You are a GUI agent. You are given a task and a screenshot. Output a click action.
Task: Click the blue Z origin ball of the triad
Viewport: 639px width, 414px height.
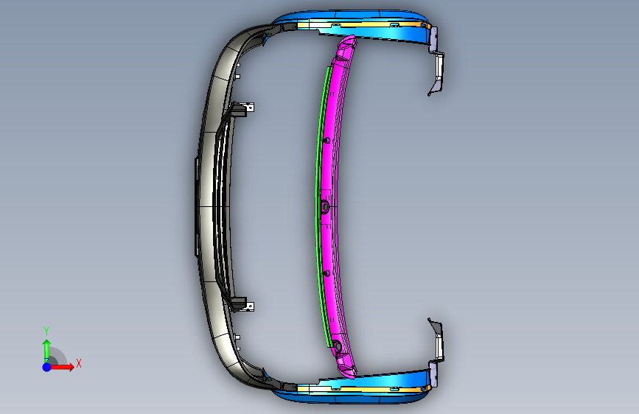(x=47, y=367)
